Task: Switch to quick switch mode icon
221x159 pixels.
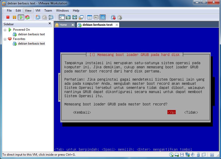Action: (68, 17)
